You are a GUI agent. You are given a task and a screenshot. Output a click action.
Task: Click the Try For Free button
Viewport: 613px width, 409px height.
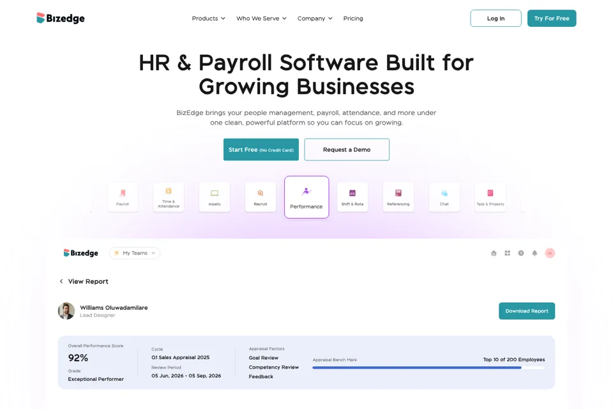coord(552,19)
